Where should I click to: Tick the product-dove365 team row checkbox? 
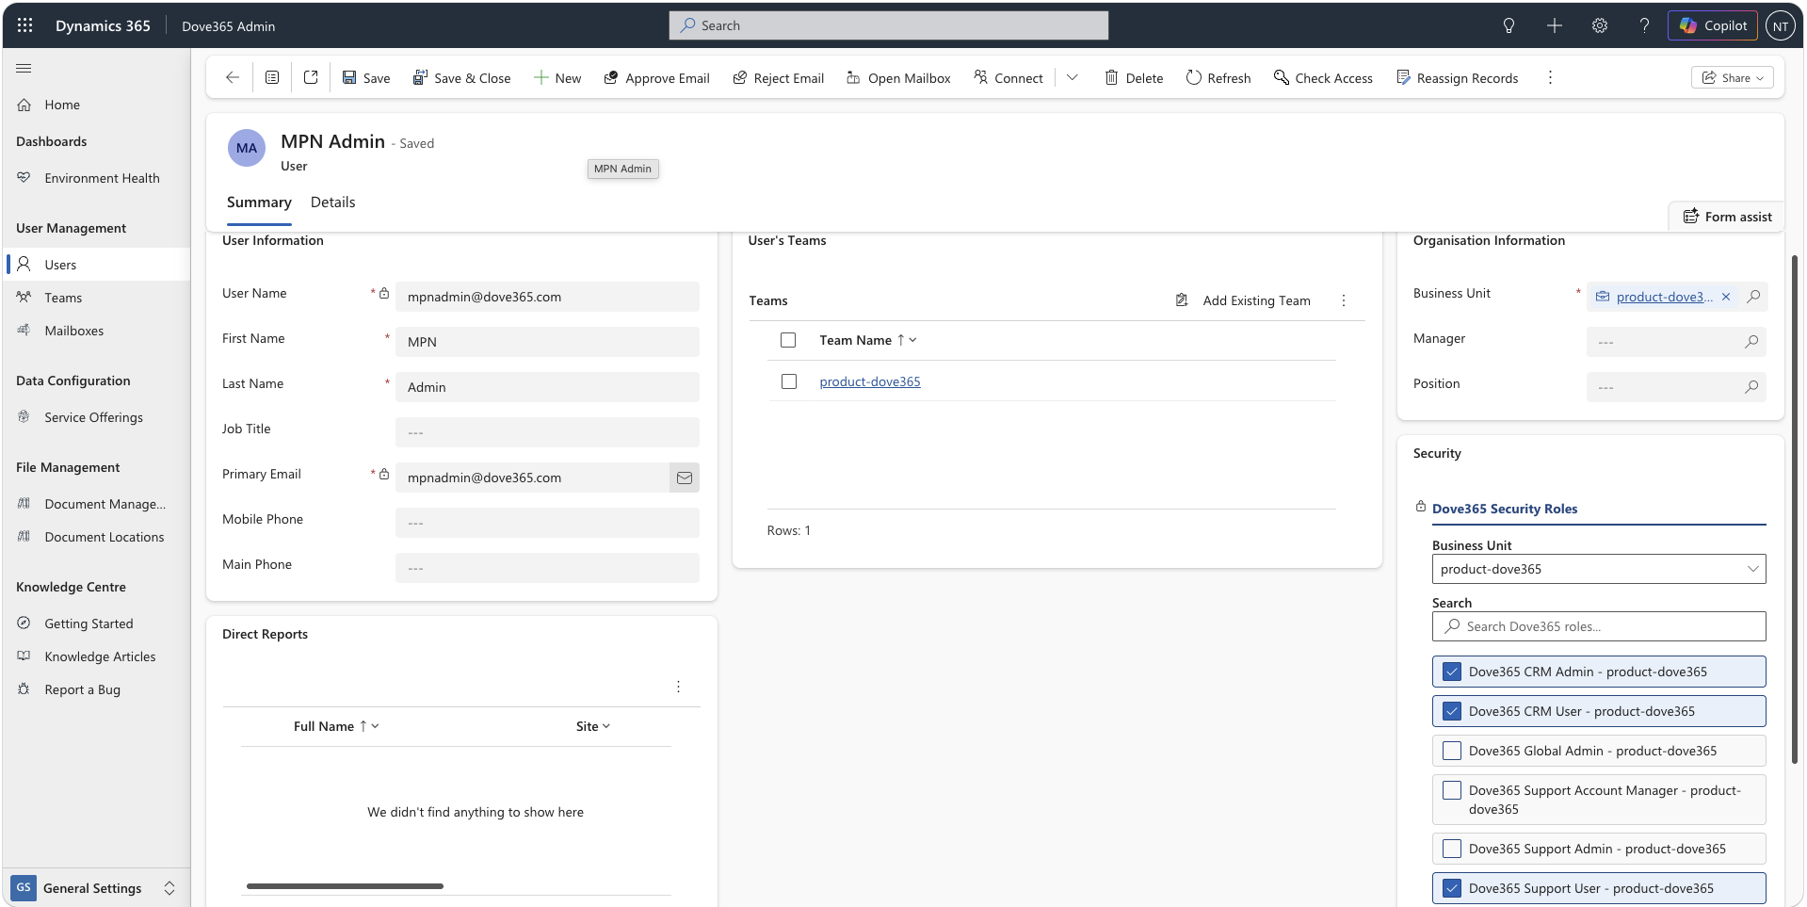coord(789,381)
